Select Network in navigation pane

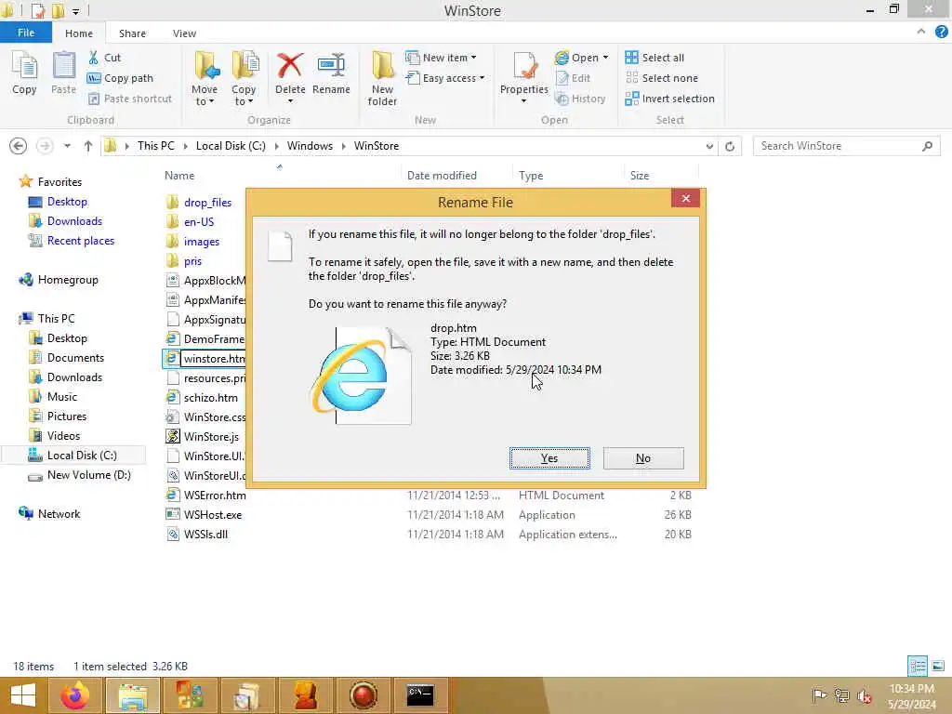(x=50, y=513)
